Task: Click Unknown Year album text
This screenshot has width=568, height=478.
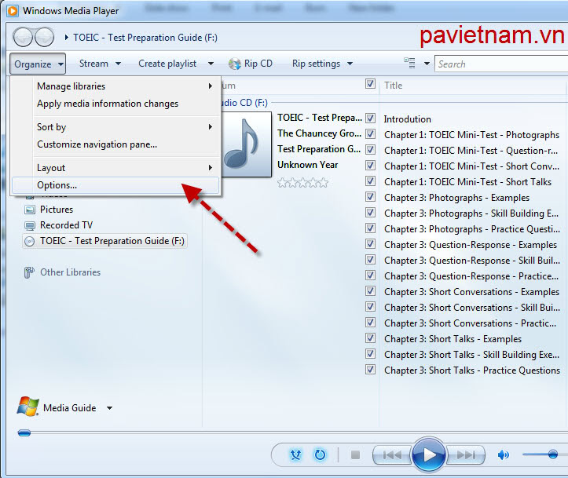Action: [307, 165]
